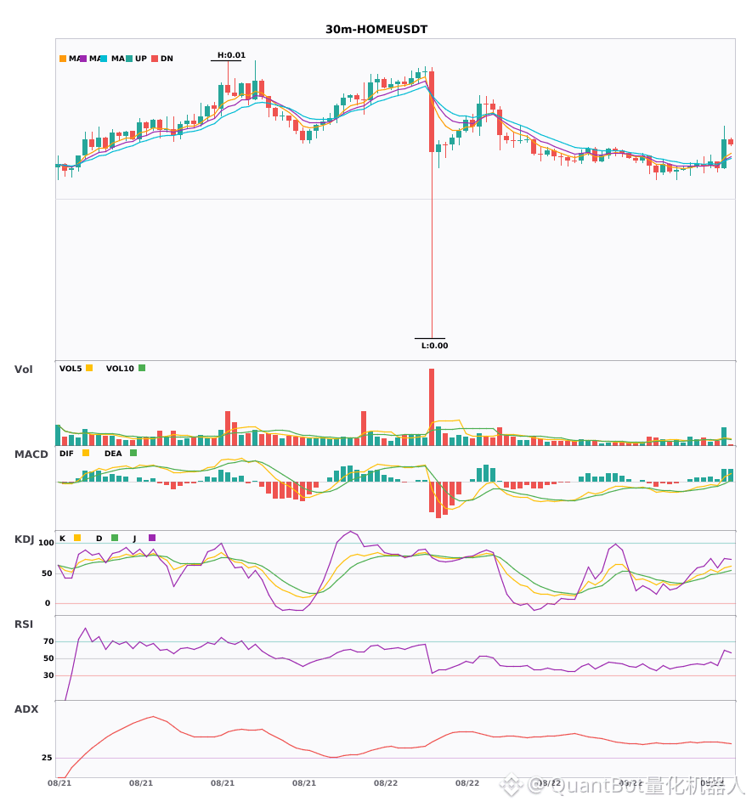Click the long red candlestick wick at the low
The image size is (752, 807).
[432, 245]
